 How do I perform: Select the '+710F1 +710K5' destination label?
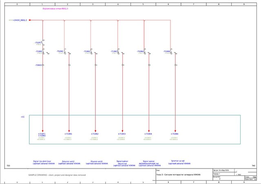click(x=42, y=135)
